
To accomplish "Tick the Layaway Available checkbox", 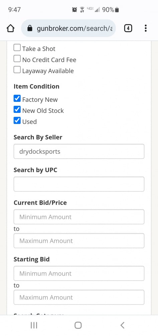I will click(17, 70).
